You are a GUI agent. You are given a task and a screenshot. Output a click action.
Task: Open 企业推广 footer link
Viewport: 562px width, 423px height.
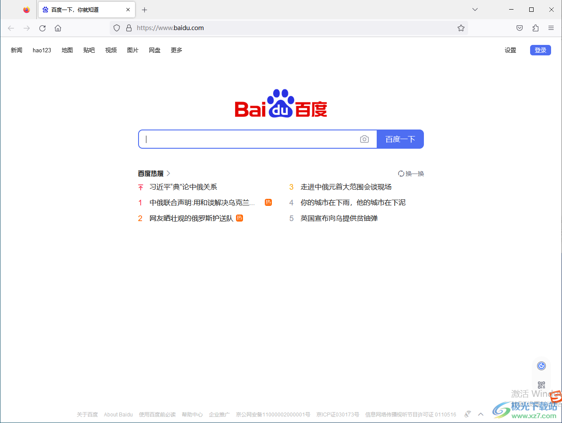[x=219, y=415]
